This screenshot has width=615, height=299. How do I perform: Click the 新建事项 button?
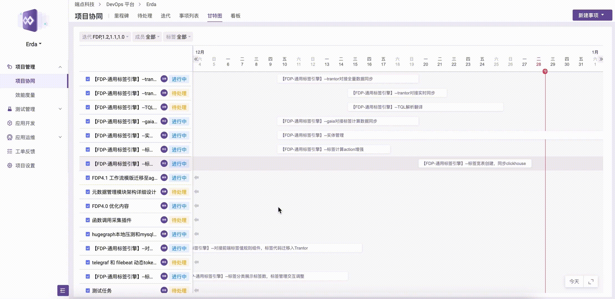(592, 15)
